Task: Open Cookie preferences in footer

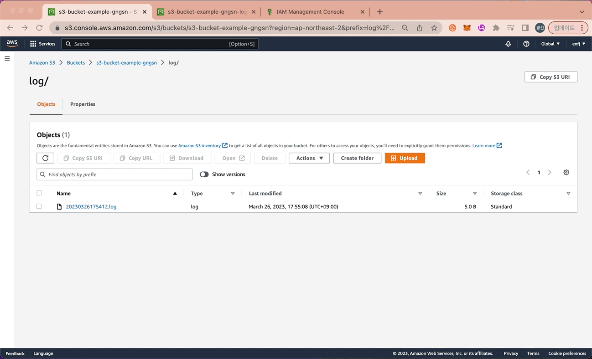Action: (x=567, y=354)
